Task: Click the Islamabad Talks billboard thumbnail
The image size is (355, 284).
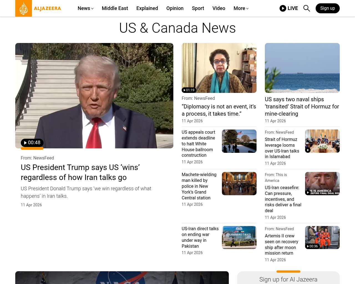Action: pos(239,237)
